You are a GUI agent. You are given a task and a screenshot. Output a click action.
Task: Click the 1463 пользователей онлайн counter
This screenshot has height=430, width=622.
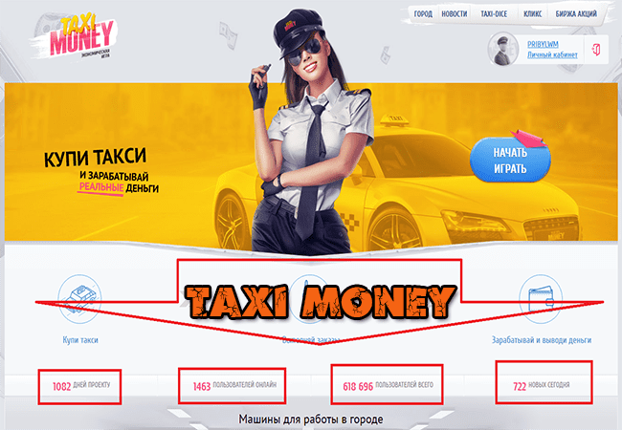click(234, 386)
